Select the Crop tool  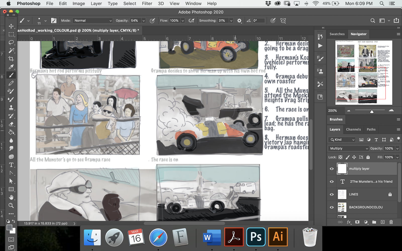pyautogui.click(x=11, y=59)
